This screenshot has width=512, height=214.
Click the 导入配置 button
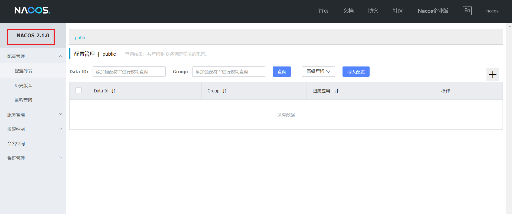click(356, 72)
